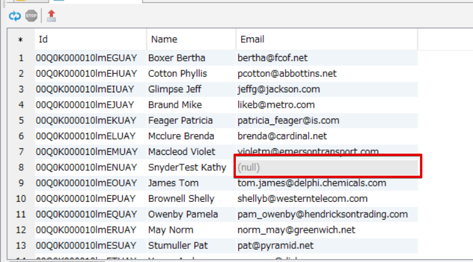Click email patricia_feager@is.com
Viewport: 473px width, 262px height.
point(288,121)
